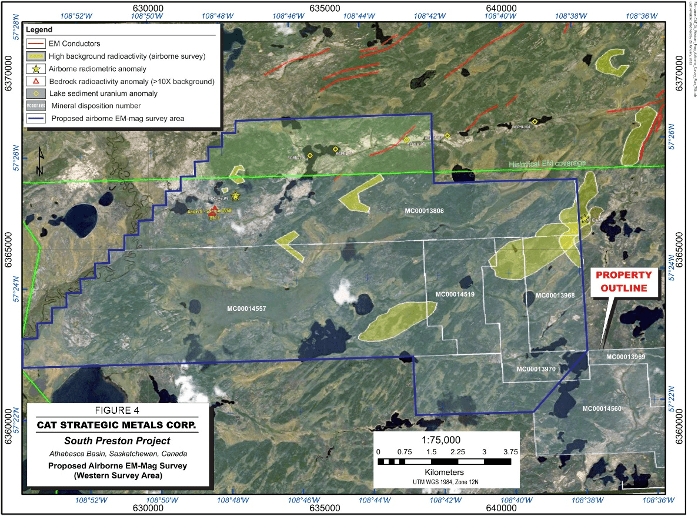Click the red PROPERTY OUTLINE callout box
Image resolution: width=698 pixels, height=516 pixels.
[x=623, y=282]
